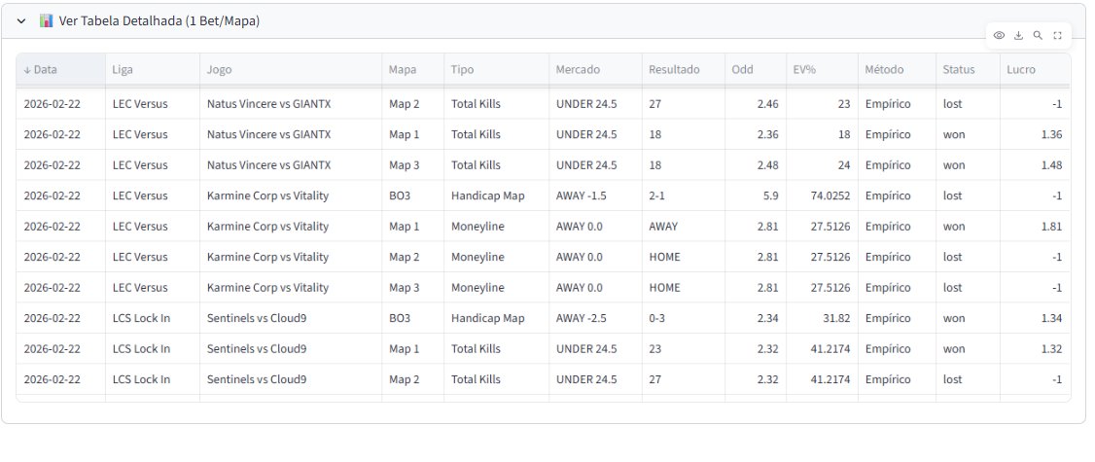The image size is (1095, 462).
Task: Select the odd 2.34 cell
Action: click(x=756, y=318)
